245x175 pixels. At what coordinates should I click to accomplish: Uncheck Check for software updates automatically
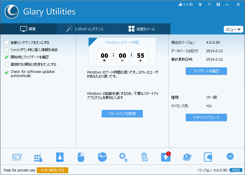click(x=7, y=72)
